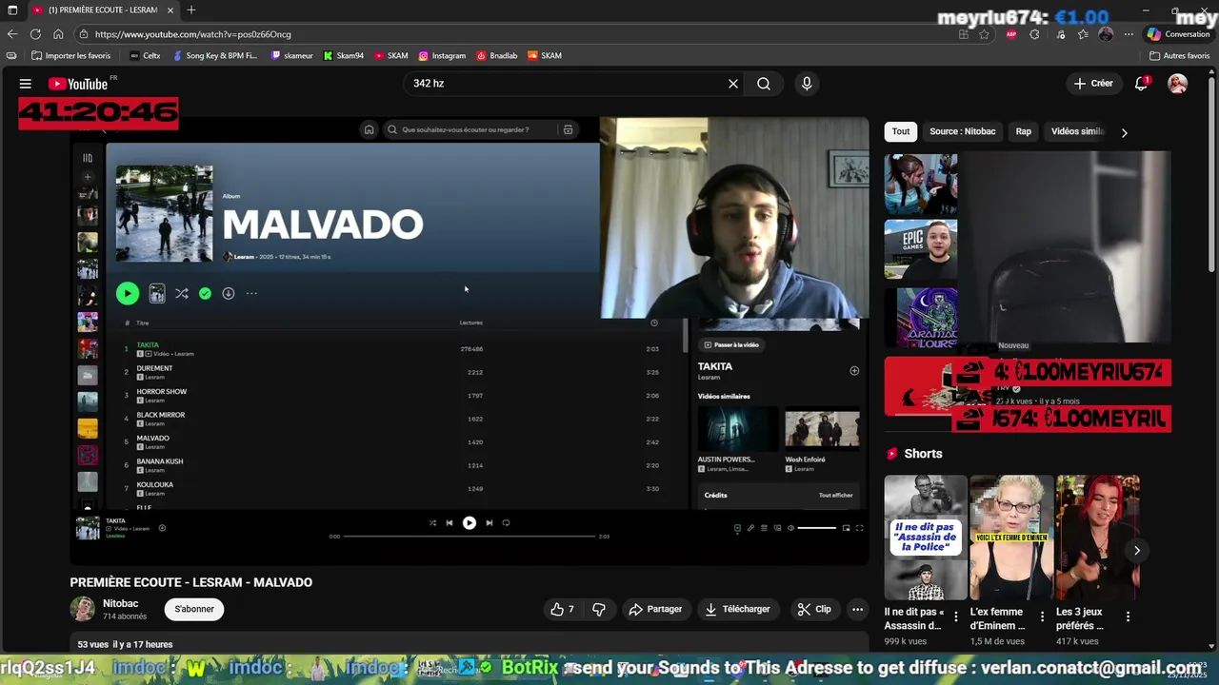Select the Tout filter chip

901,131
